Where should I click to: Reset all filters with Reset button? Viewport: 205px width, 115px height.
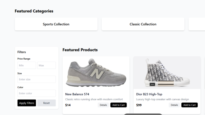pos(47,103)
